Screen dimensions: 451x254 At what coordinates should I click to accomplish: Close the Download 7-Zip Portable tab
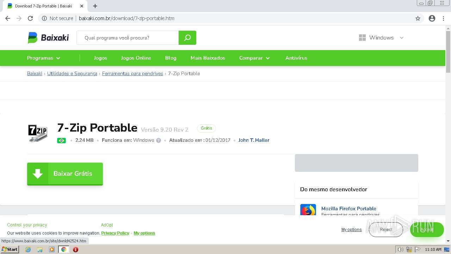pos(81,6)
